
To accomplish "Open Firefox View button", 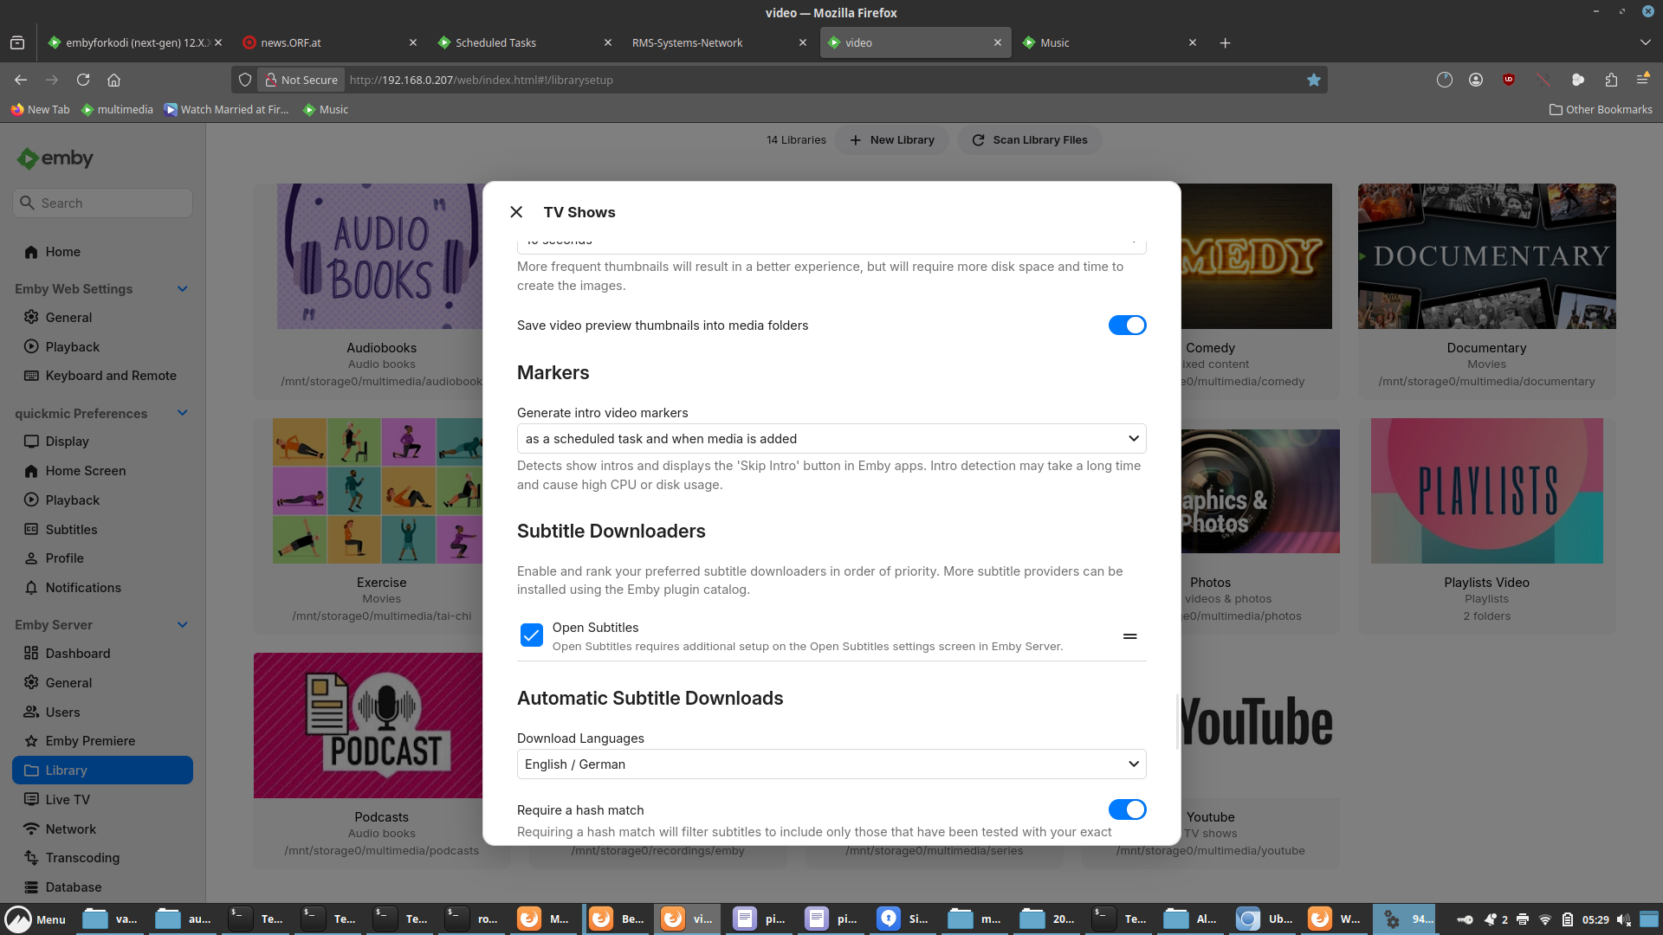I will tap(17, 42).
